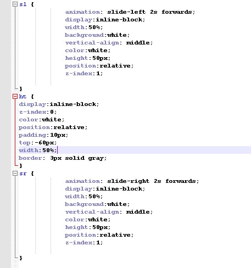Click closing brace of sr block

(21, 258)
